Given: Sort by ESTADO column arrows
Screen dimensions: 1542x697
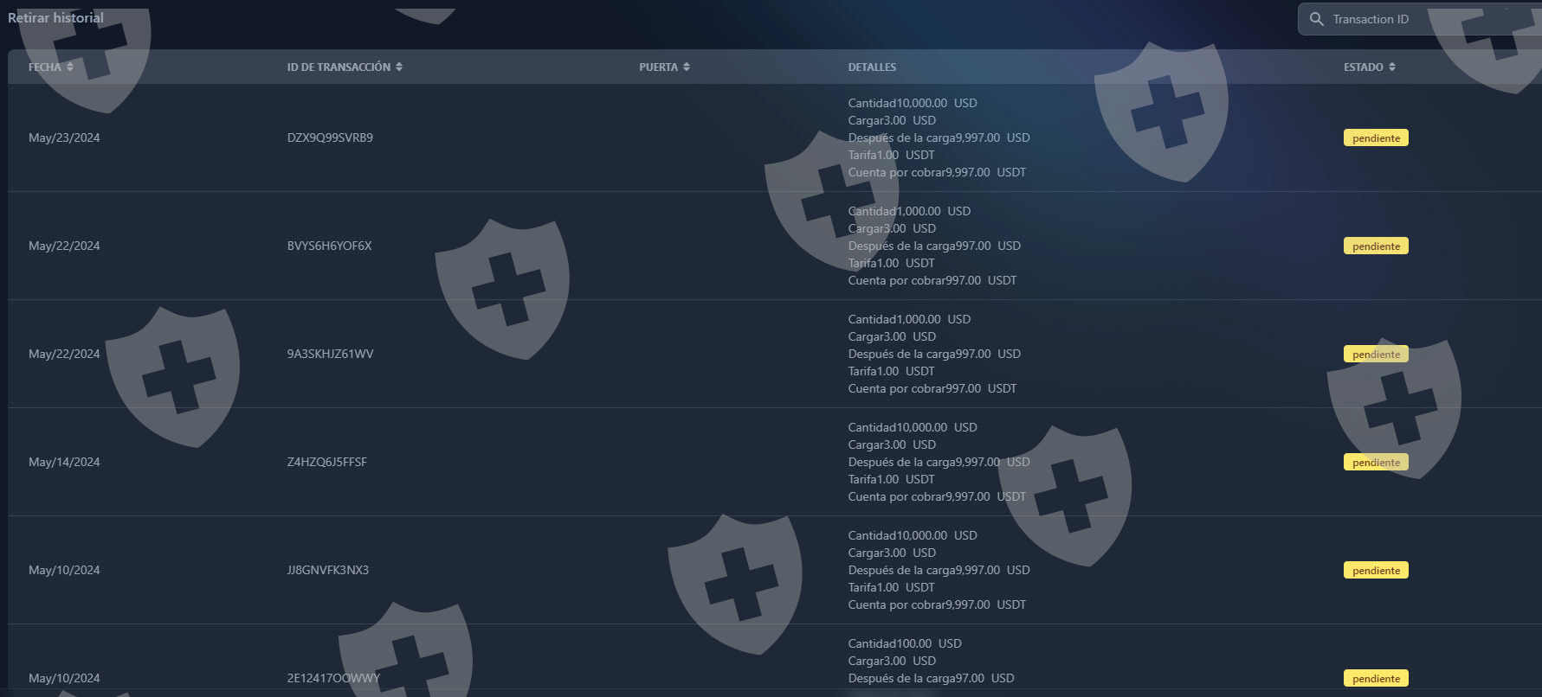Looking at the screenshot, I should 1392,67.
